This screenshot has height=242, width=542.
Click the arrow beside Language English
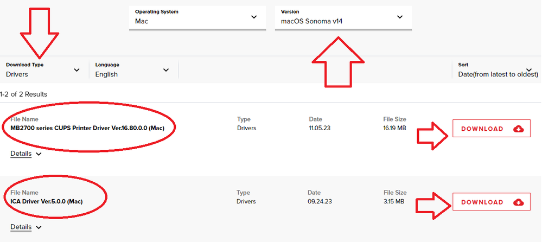point(166,69)
